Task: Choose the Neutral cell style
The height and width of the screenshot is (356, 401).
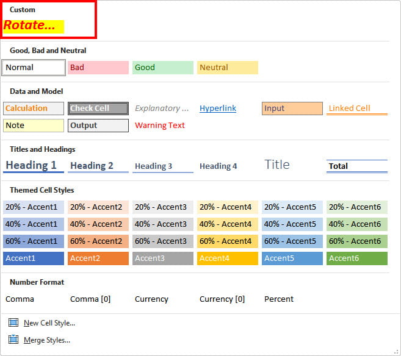Action: click(227, 67)
